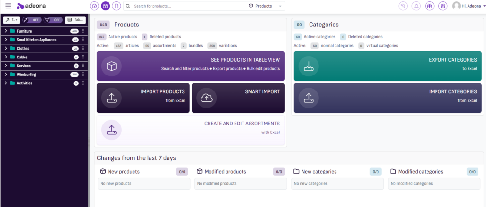
Task: Open options menu for Windsurfing category
Action: [83, 75]
